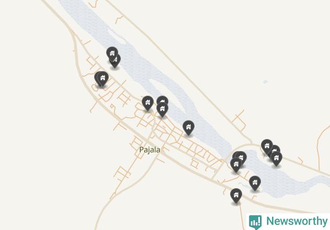Open the front house marker of the westernmost pair
This screenshot has height=230, width=330.
coord(103,78)
